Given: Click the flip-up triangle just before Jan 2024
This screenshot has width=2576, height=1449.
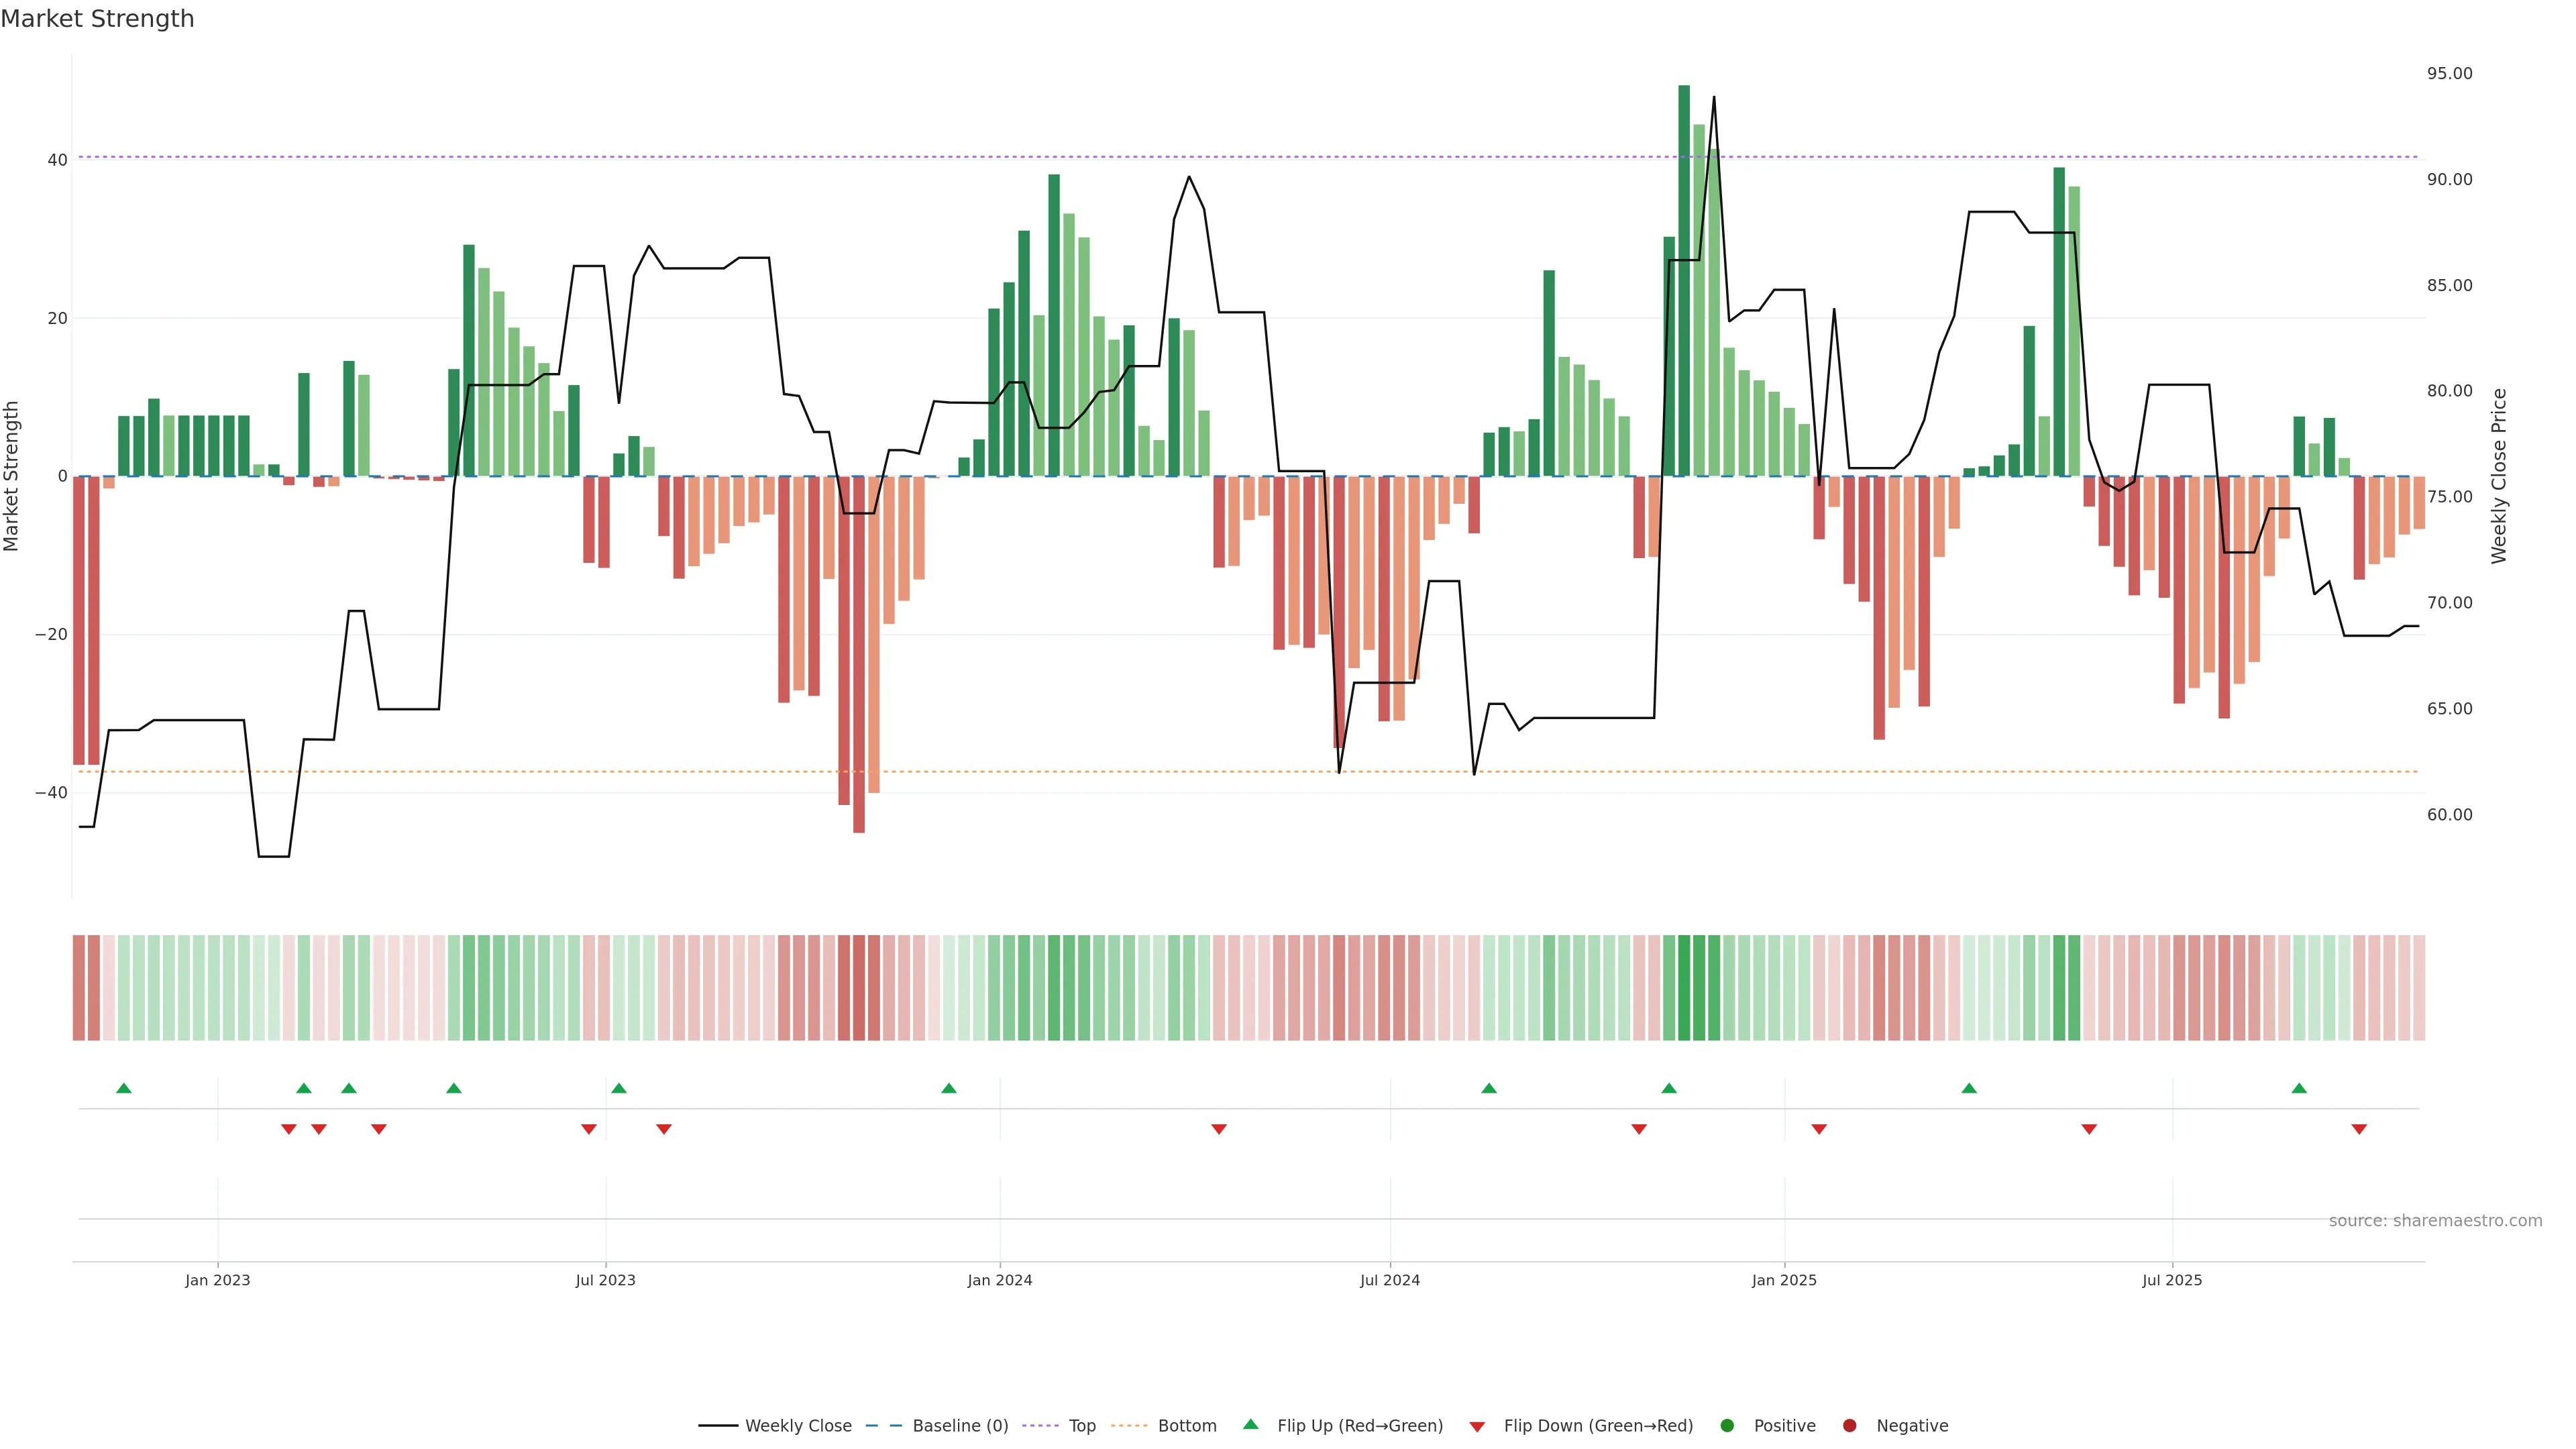Looking at the screenshot, I should (949, 1088).
